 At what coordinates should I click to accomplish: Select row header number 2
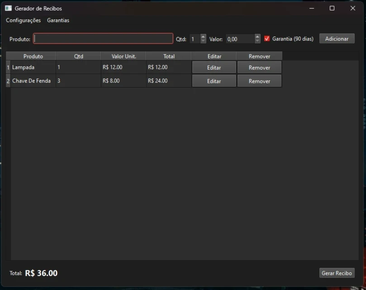8,81
